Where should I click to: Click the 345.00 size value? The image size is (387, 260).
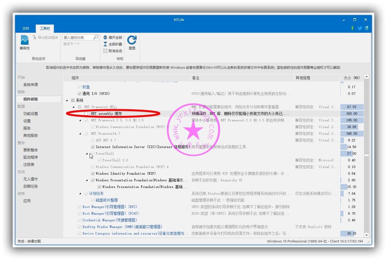(x=352, y=133)
